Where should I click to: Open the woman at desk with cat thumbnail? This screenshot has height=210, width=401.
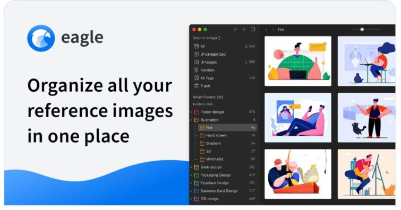click(x=366, y=61)
